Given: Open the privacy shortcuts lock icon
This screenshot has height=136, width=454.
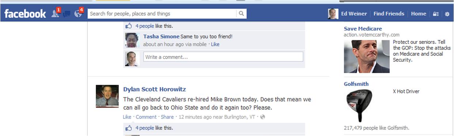Looking at the screenshot, I should click(x=435, y=14).
